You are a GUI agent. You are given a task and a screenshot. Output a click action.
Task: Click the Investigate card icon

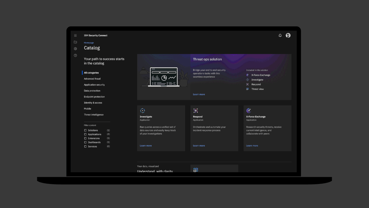[x=142, y=111]
